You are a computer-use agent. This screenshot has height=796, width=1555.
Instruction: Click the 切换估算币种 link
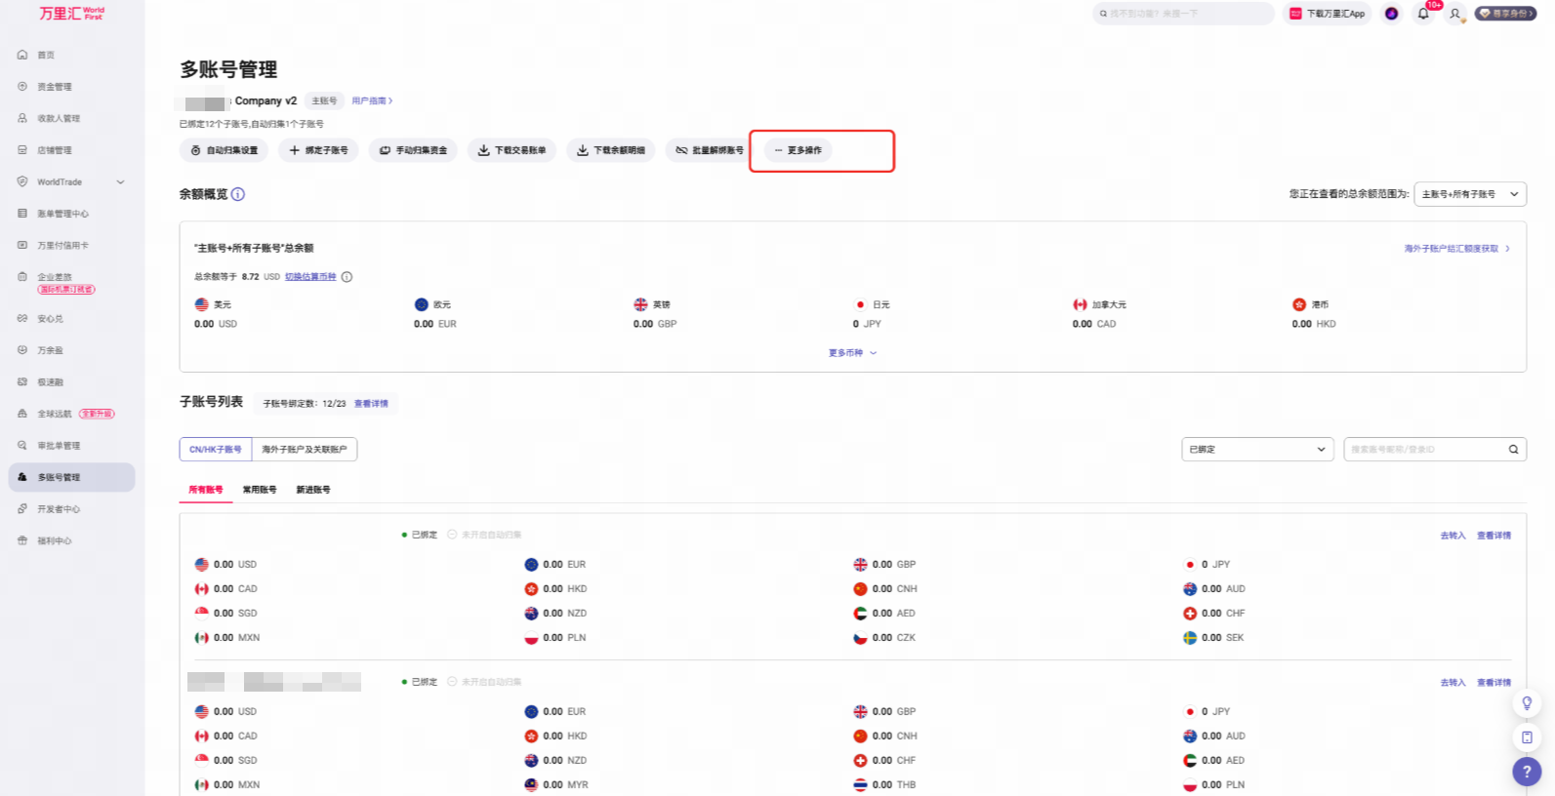tap(310, 277)
